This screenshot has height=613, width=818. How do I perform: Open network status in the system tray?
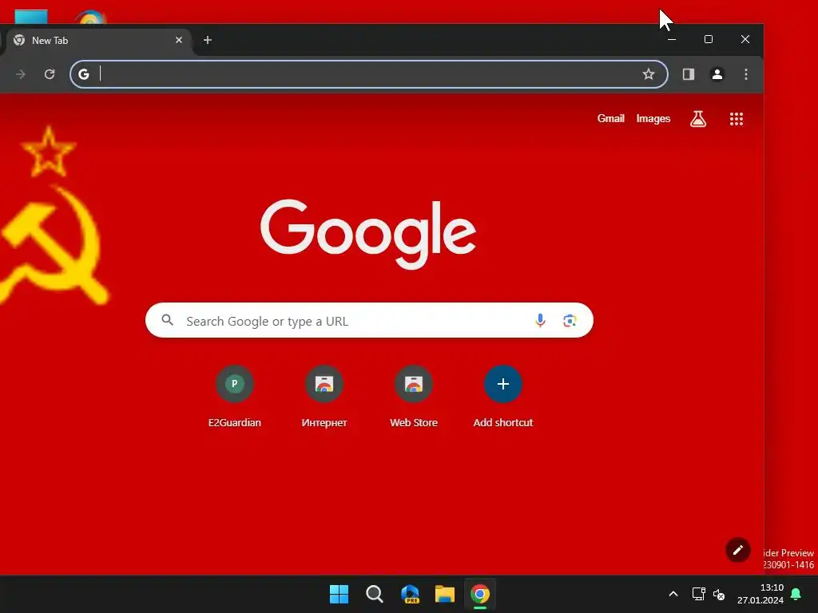[x=698, y=594]
